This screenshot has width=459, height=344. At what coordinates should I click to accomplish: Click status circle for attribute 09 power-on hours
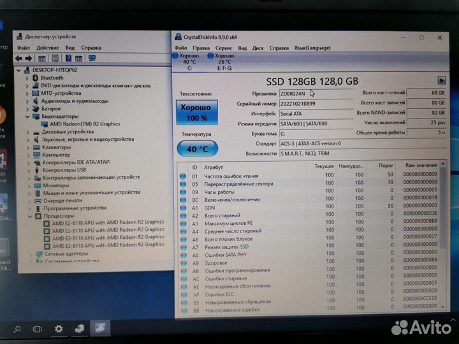(183, 192)
